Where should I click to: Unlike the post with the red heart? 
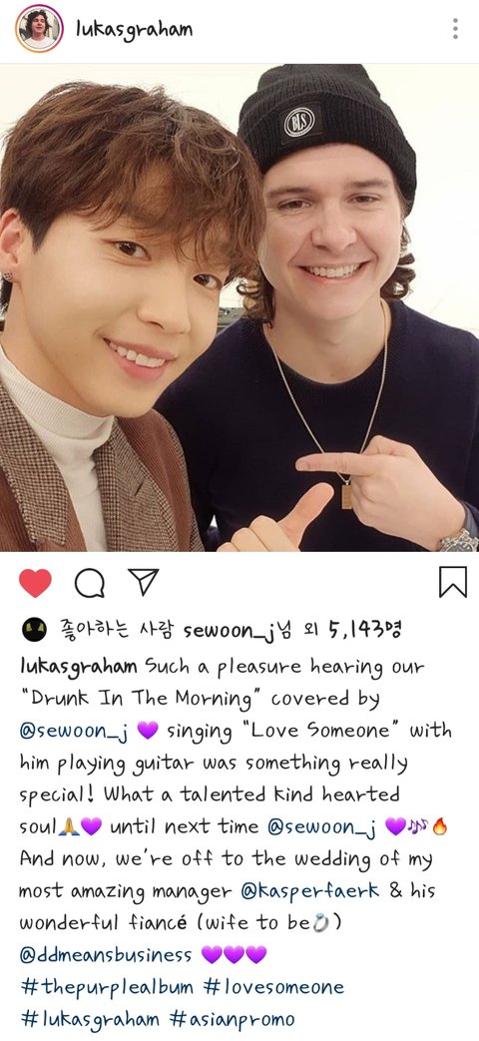click(35, 583)
